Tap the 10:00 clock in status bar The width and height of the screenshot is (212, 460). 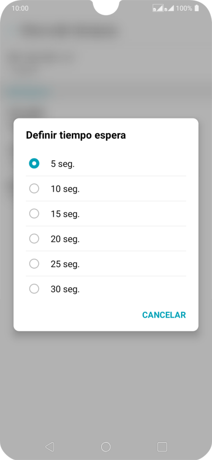(x=20, y=8)
